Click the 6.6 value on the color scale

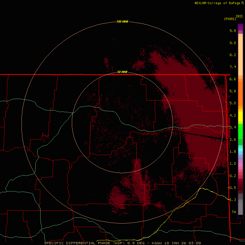pos(233,79)
